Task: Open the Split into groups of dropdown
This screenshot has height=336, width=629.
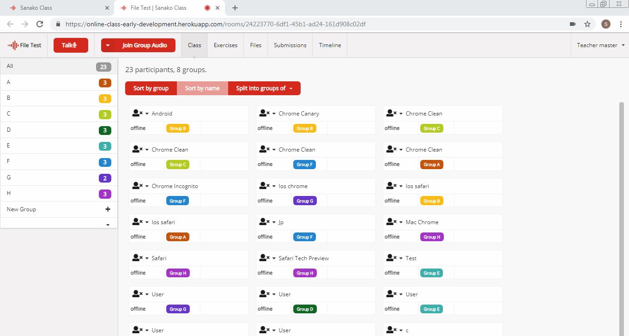Action: tap(264, 88)
